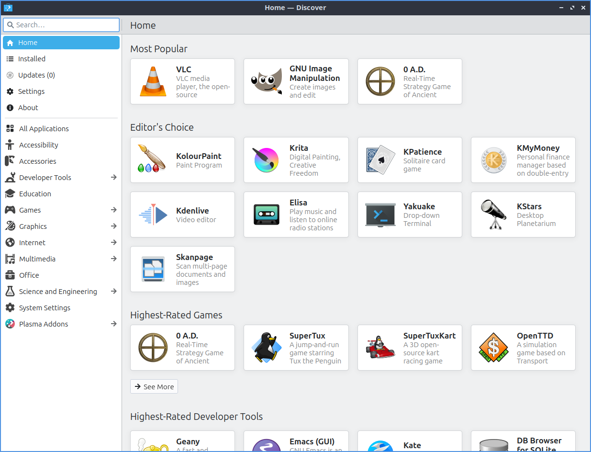Viewport: 591px width, 452px height.
Task: Click the Krita colorful brush icon
Action: point(267,160)
